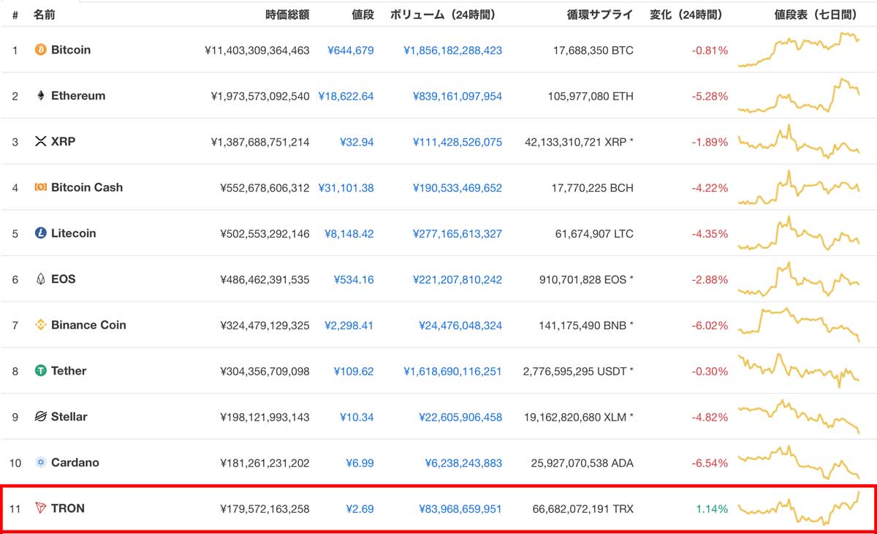Click the Stellar logo icon

41,417
